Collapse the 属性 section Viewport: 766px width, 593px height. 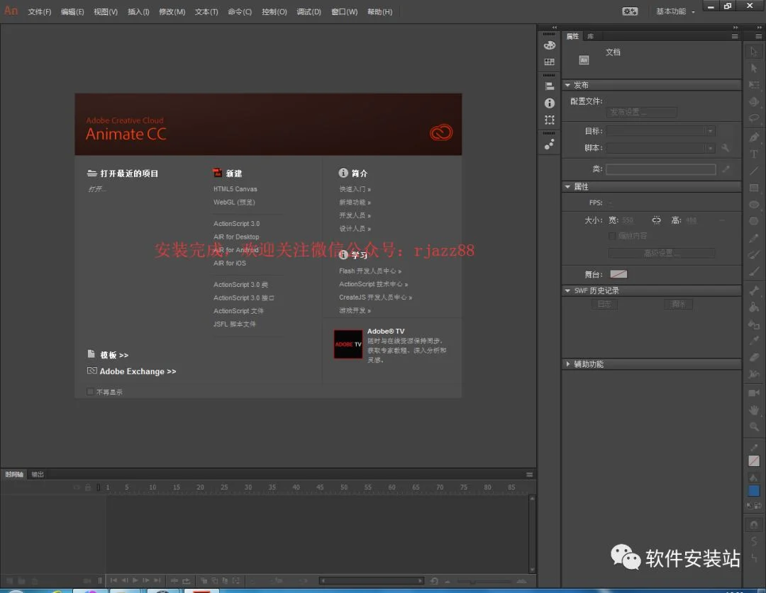[567, 186]
